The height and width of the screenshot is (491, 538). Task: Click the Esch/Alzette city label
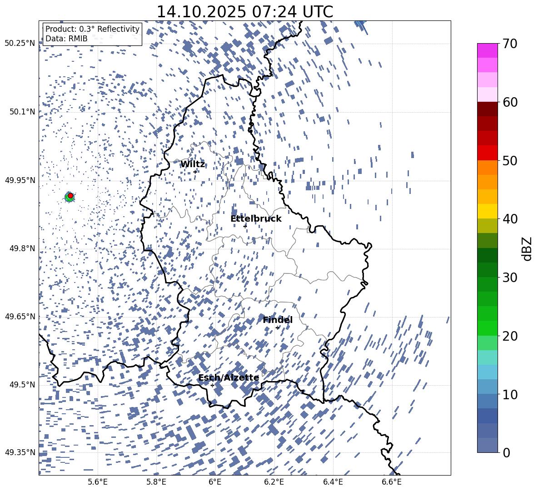(x=229, y=378)
